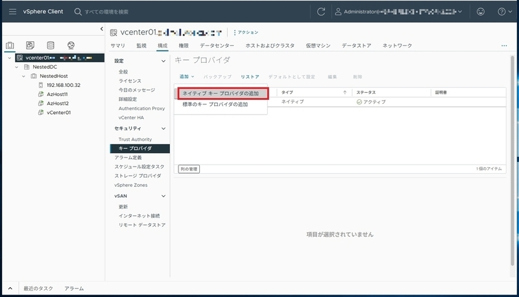Open Authentication Proxy settings
The image size is (519, 297).
click(x=141, y=108)
